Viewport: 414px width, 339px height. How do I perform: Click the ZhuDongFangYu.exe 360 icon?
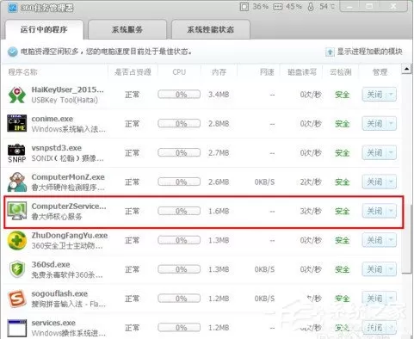coord(16,240)
